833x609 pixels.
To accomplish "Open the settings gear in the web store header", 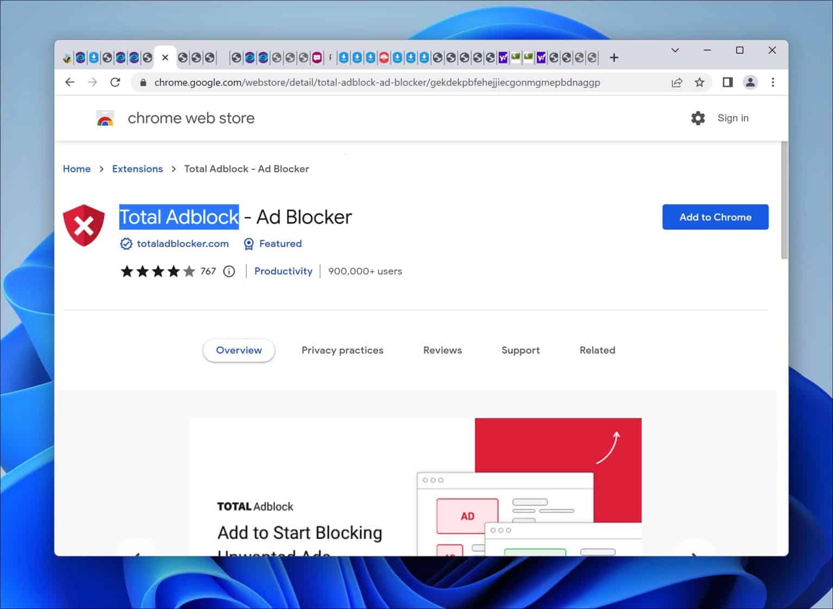I will pos(697,118).
